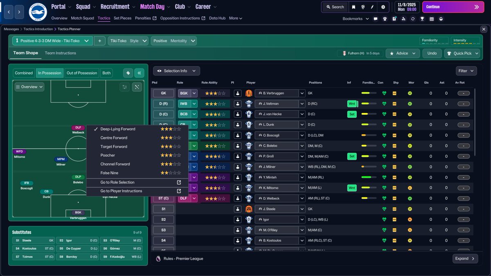This screenshot has width=491, height=276.
Task: Choose Channel Forward role from menu
Action: (137, 164)
